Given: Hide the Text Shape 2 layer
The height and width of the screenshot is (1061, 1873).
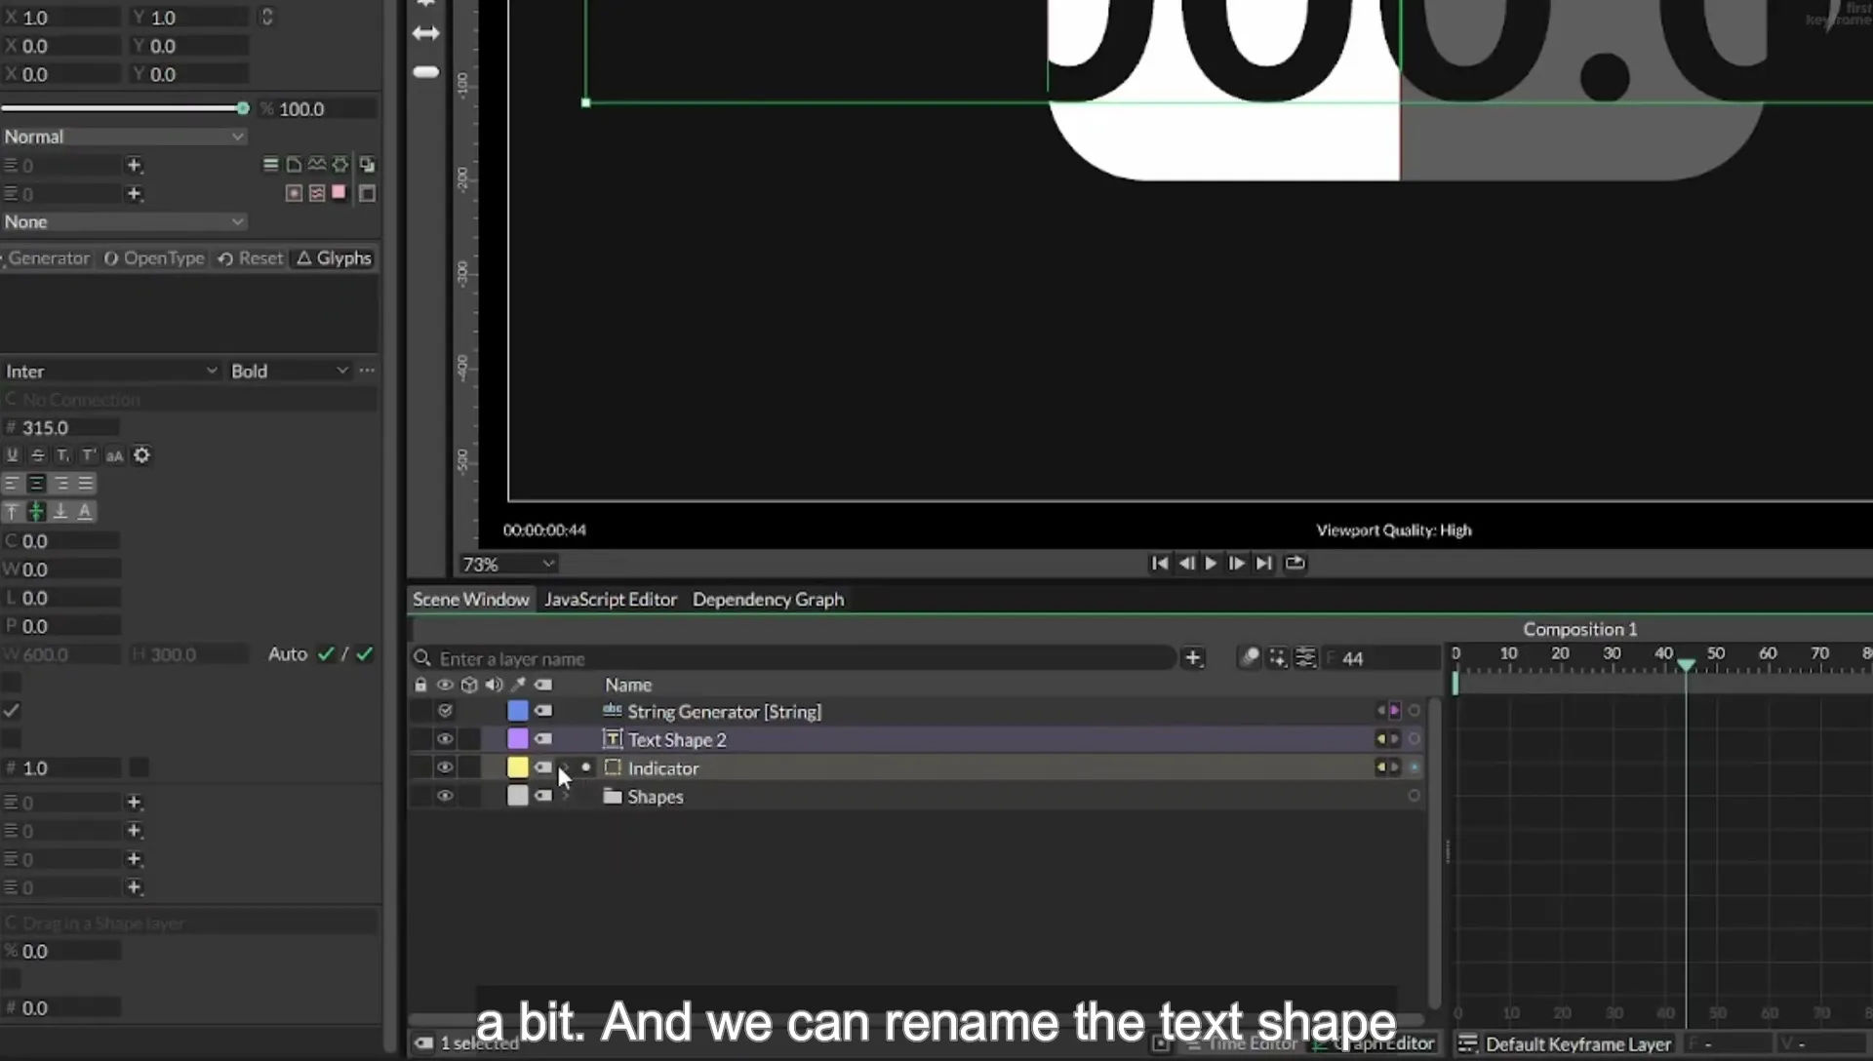Looking at the screenshot, I should 445,739.
